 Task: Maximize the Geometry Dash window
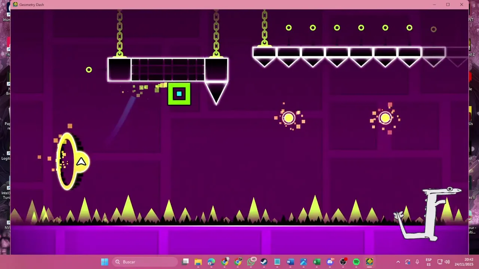pyautogui.click(x=448, y=4)
